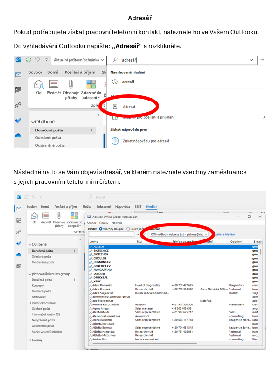
Task: Select 'Doručená pošta' in upper screenshot favorites
Action: coord(63,130)
